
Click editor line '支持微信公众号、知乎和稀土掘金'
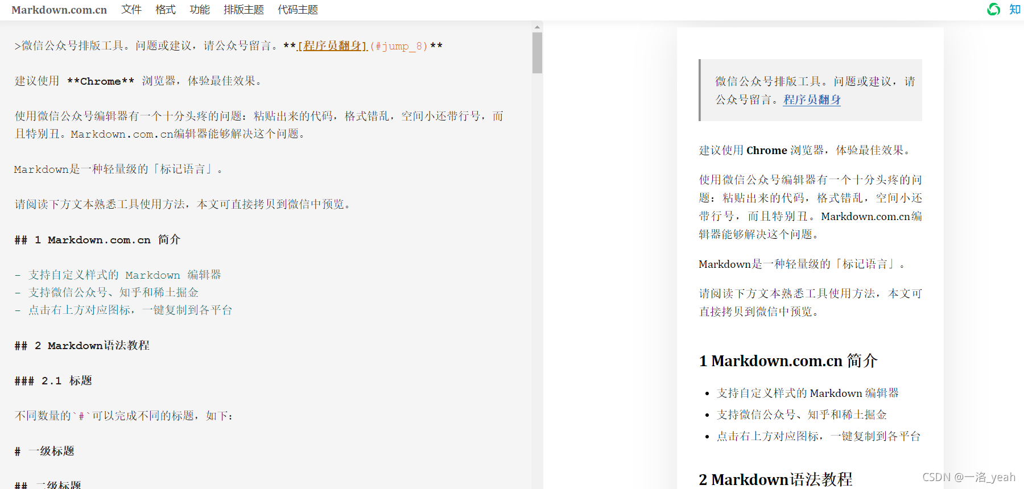click(x=113, y=293)
